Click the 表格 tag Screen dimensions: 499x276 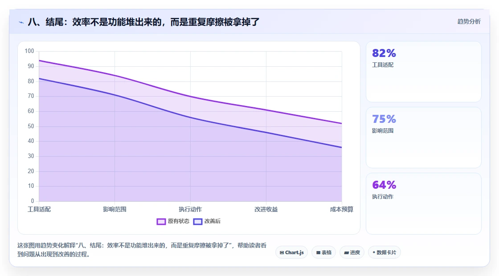(x=323, y=252)
